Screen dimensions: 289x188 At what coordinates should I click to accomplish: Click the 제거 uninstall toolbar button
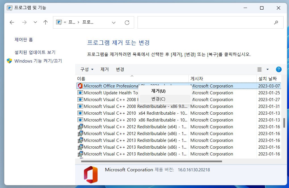click(104, 69)
